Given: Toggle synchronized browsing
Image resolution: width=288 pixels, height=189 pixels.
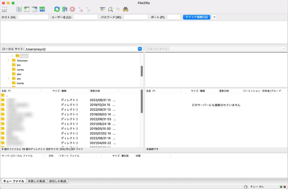Looking at the screenshot, I should [x=118, y=9].
